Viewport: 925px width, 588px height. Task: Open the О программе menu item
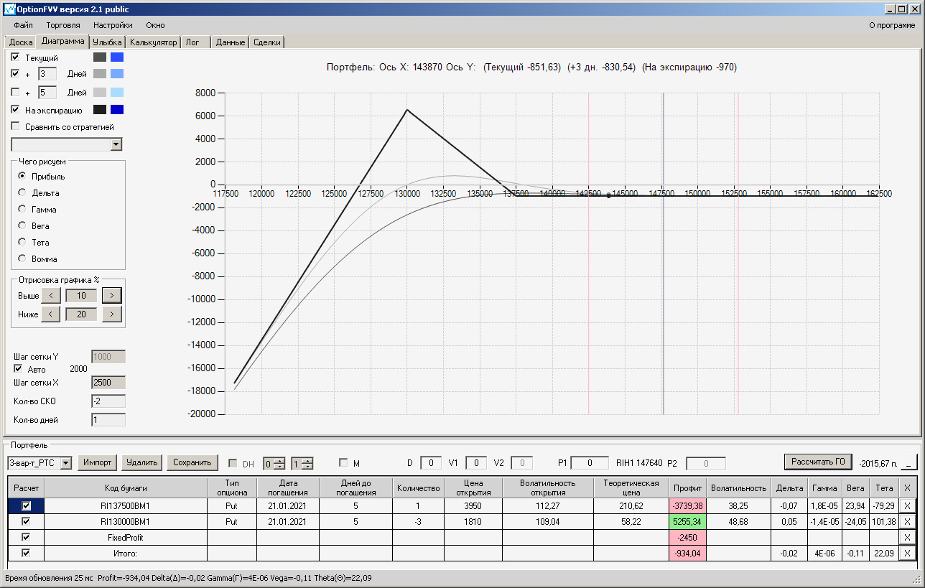click(892, 25)
